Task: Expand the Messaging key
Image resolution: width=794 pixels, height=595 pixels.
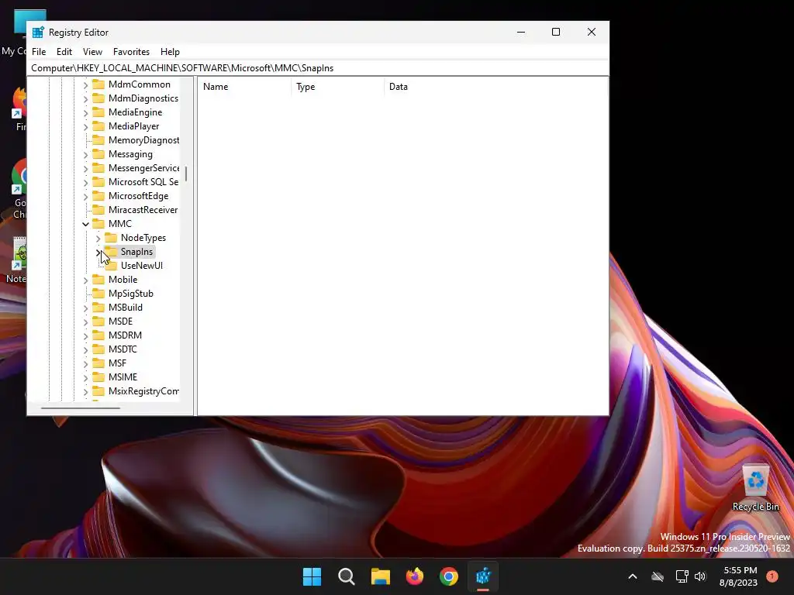Action: [x=85, y=154]
